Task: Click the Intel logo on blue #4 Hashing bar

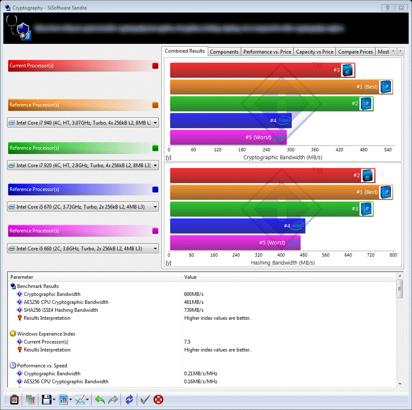Action: pos(298,226)
